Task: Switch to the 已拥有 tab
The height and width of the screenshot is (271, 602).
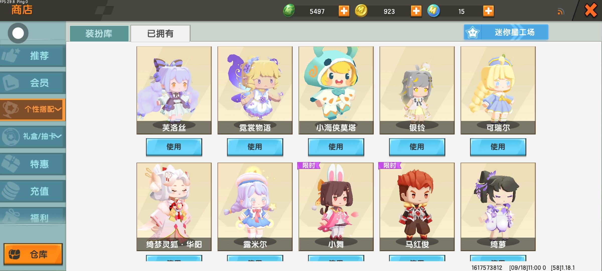Action: (160, 33)
